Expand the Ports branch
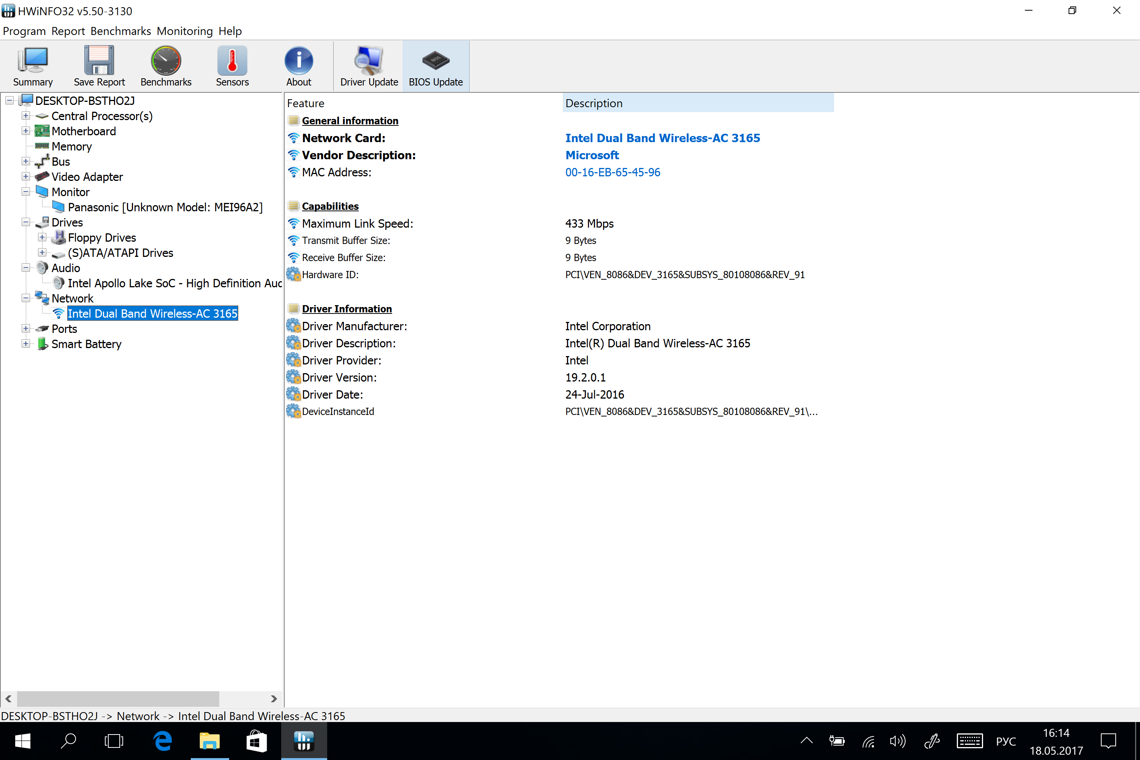 pyautogui.click(x=26, y=329)
